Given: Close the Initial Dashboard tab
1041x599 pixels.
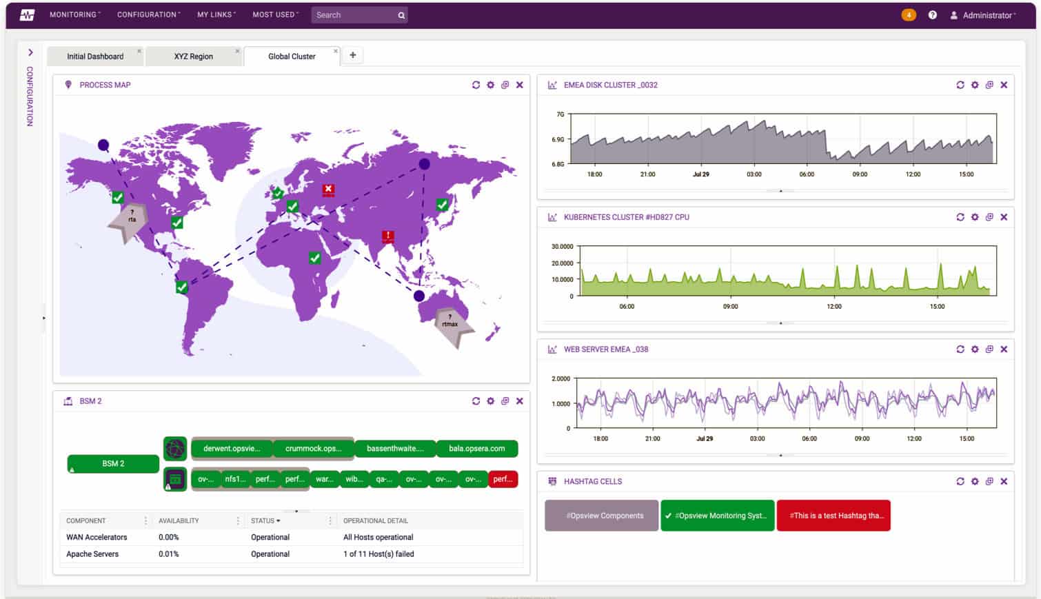Looking at the screenshot, I should coord(139,51).
